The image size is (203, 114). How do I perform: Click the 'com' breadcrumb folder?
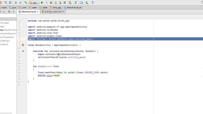23,8
